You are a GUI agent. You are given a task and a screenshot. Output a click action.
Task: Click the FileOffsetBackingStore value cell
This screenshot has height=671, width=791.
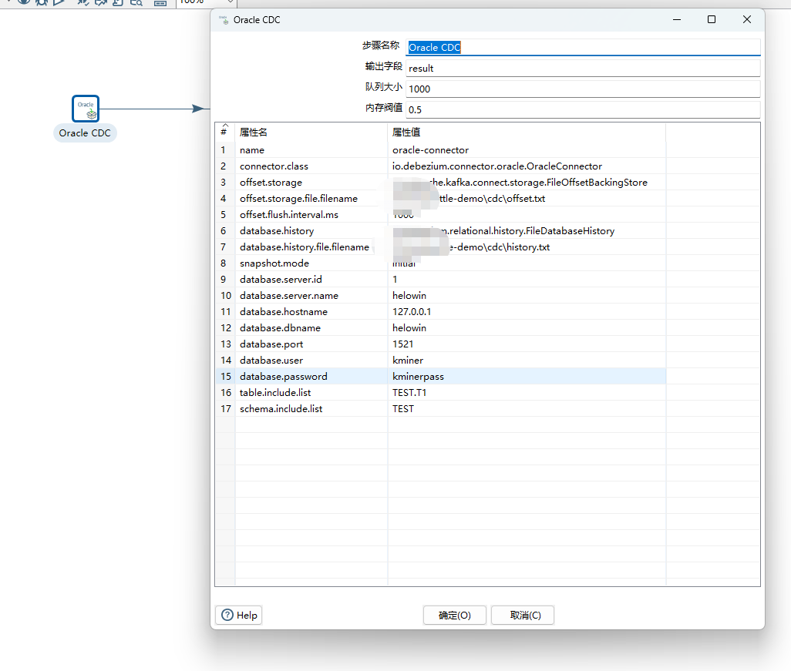tap(527, 182)
